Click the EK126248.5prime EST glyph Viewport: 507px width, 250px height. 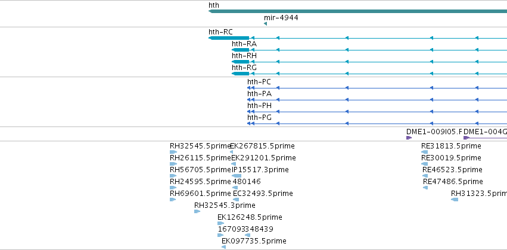(x=221, y=223)
